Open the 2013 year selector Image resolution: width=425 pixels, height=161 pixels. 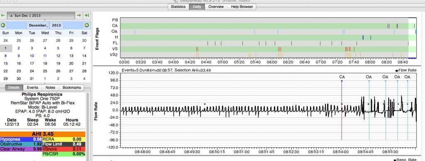tap(56, 25)
